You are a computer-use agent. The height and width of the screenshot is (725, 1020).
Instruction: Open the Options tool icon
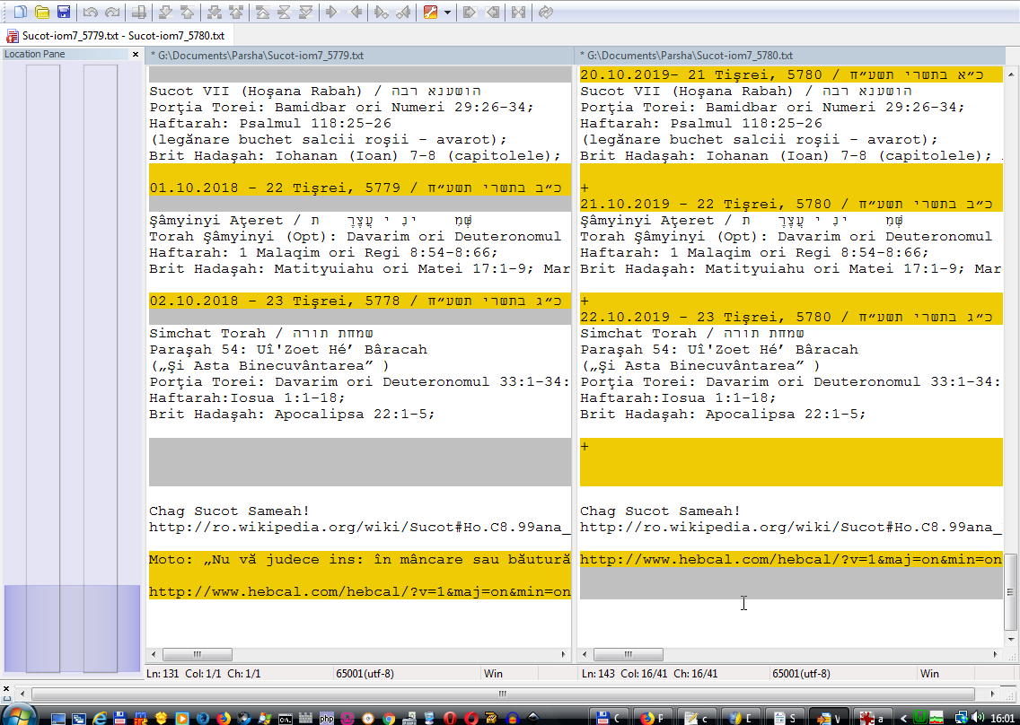tap(430, 13)
